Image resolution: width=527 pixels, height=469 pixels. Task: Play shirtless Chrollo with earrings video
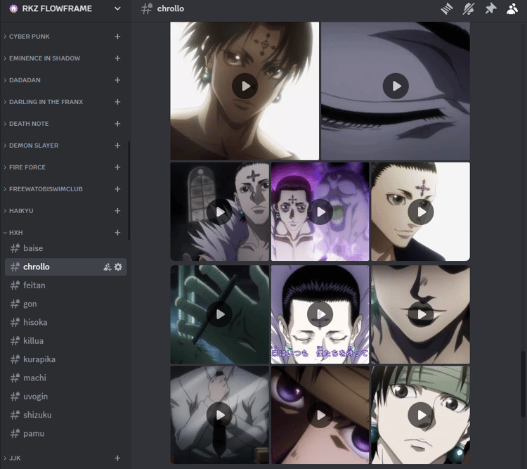(245, 86)
